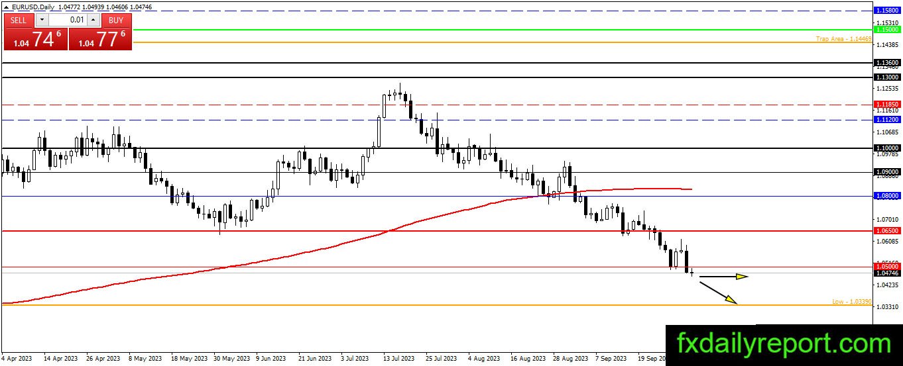Select the horizontal yellow arrow object
This screenshot has width=903, height=366.
[723, 276]
